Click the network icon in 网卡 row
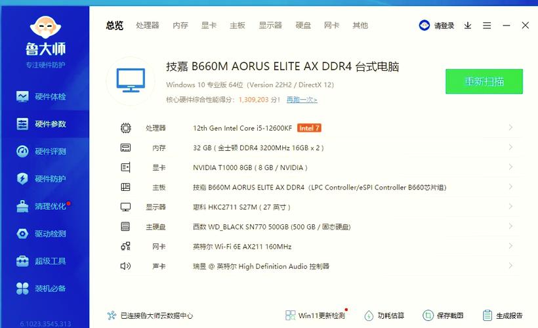This screenshot has width=538, height=328. click(x=125, y=247)
